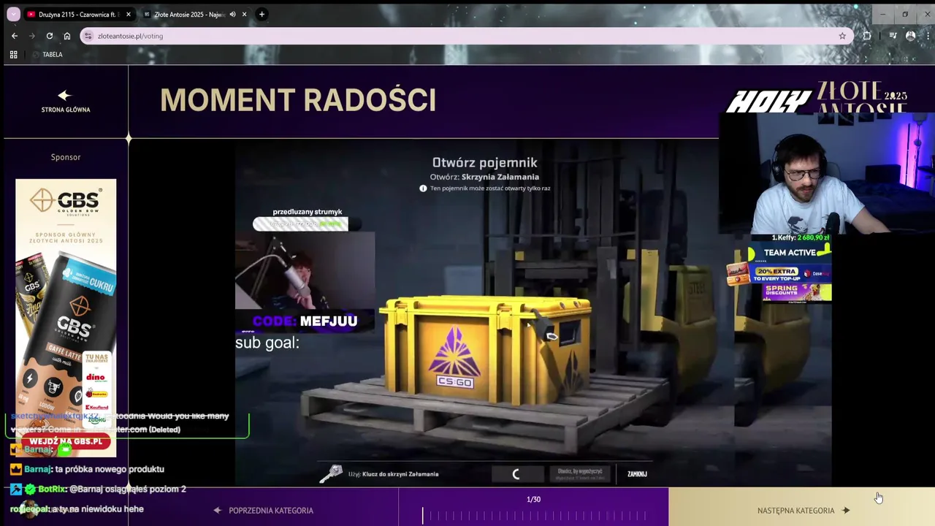This screenshot has width=935, height=526.
Task: Open the browser home page
Action: click(67, 36)
